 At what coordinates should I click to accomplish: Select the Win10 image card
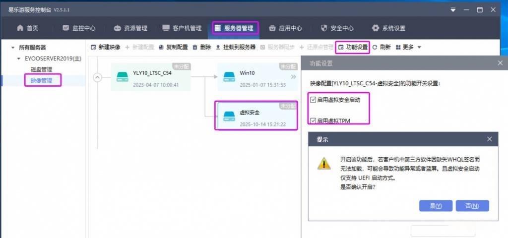tap(257, 77)
